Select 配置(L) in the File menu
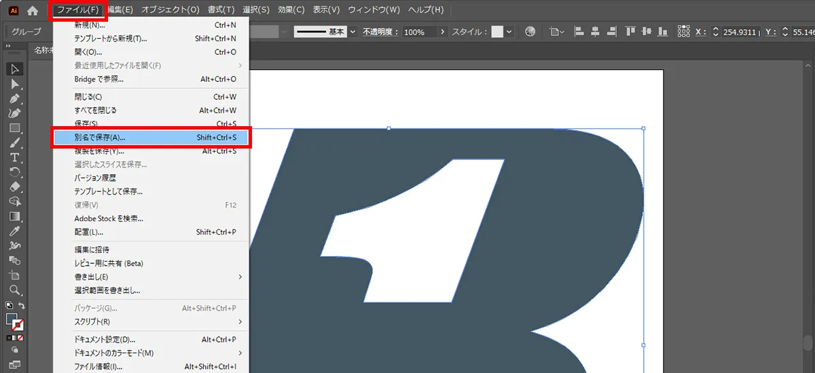Image resolution: width=815 pixels, height=373 pixels. click(89, 232)
